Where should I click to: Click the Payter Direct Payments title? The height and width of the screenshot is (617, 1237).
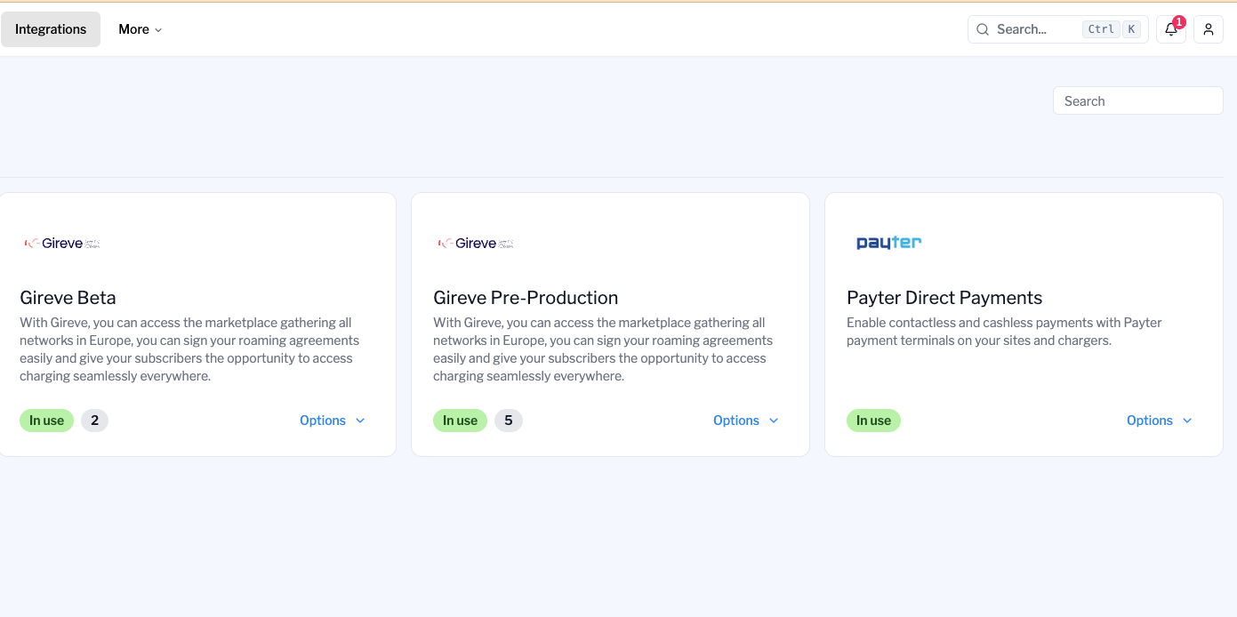(944, 298)
